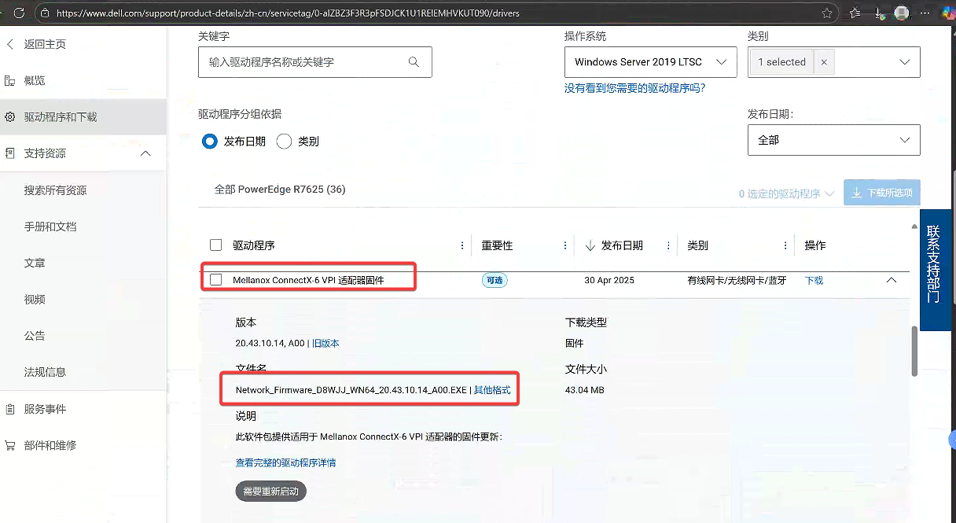Screen dimensions: 956x523
Task: Click the 部件和维修 cart icon
Action: pos(10,445)
